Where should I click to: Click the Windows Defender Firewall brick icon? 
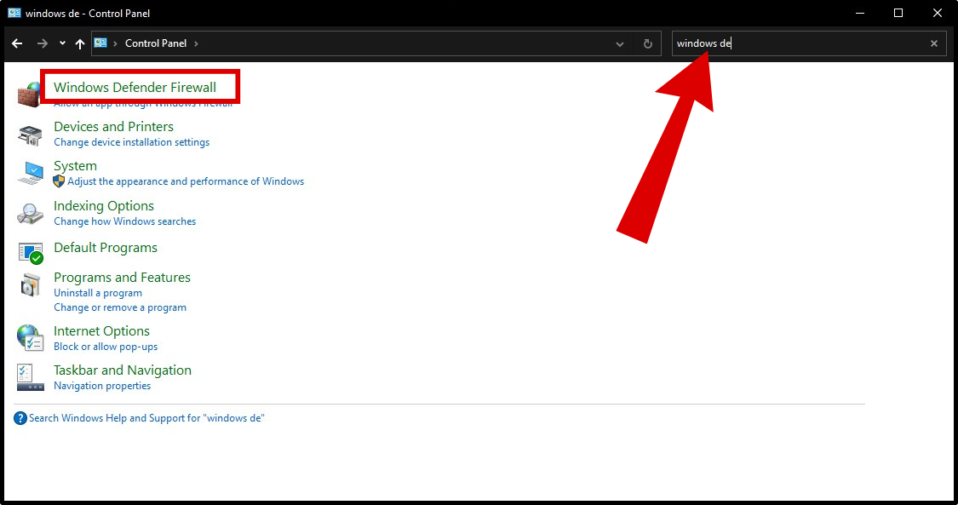tap(28, 95)
